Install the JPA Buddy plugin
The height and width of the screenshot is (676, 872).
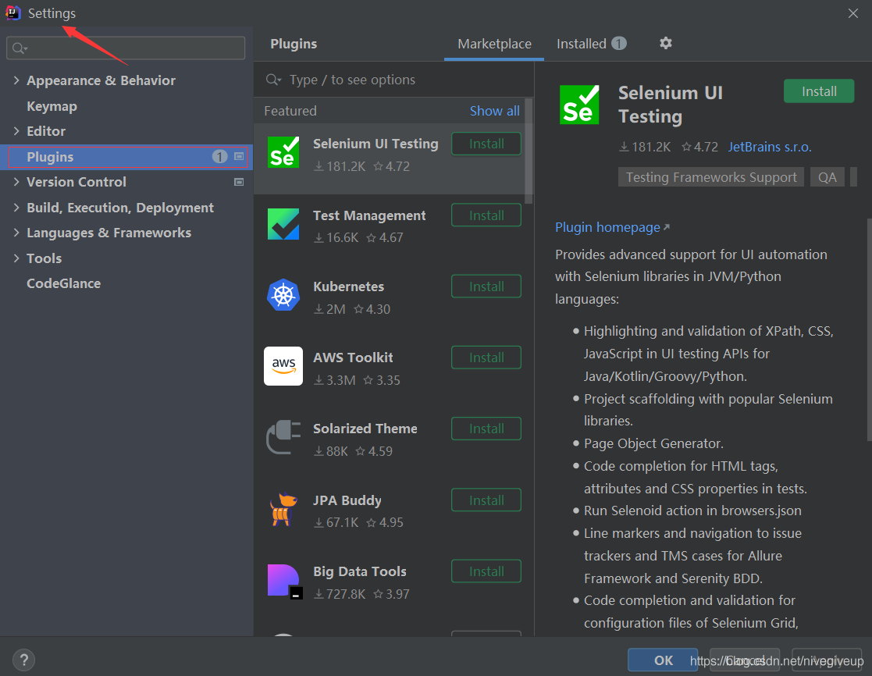point(486,500)
